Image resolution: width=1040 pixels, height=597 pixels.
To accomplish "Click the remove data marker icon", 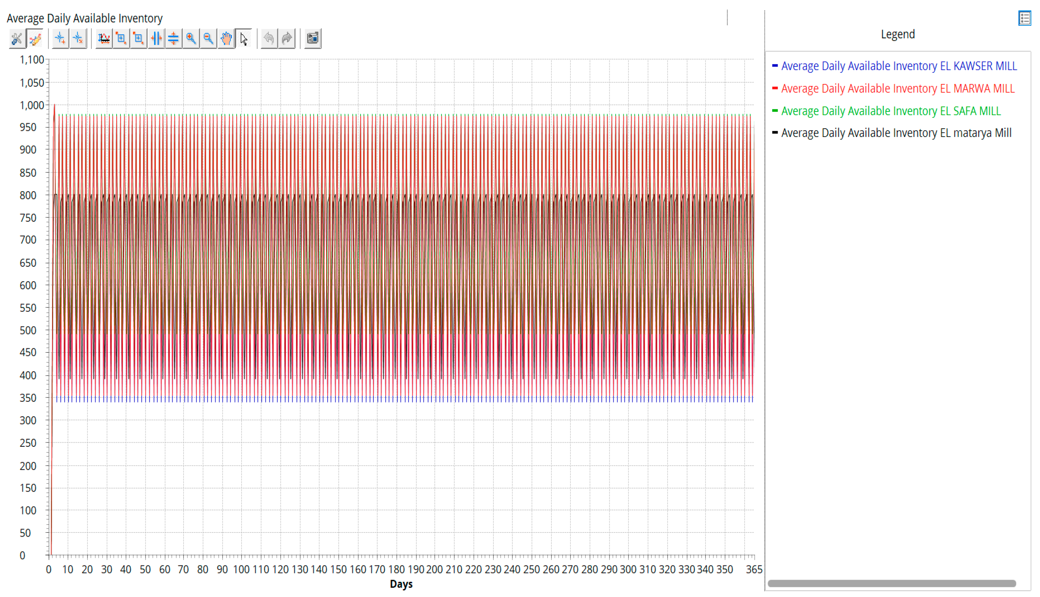I will [78, 39].
